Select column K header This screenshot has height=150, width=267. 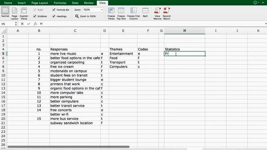[258, 31]
